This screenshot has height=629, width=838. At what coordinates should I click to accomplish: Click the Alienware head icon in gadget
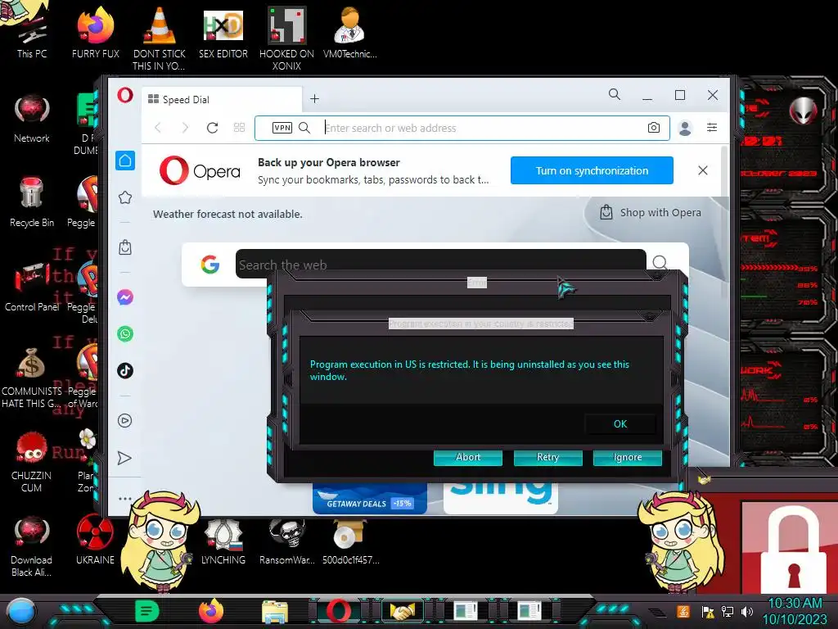pos(804,111)
